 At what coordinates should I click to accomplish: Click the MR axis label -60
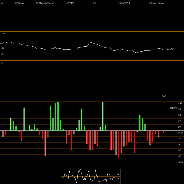pos(180,151)
